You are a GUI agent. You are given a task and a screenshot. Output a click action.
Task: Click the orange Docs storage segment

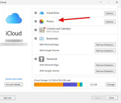49,85
